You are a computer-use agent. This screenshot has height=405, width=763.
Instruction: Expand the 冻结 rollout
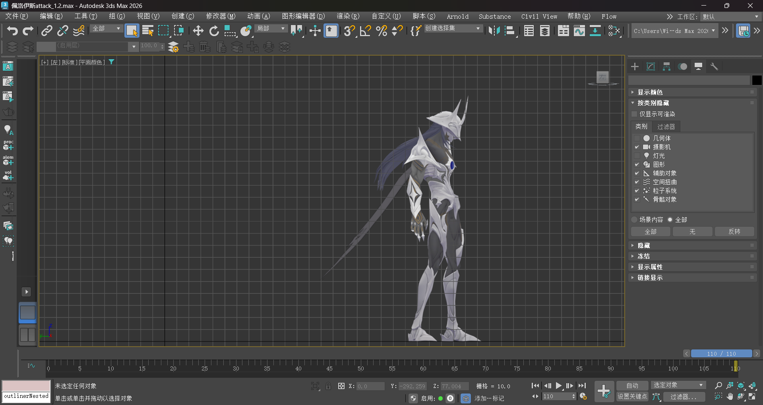point(692,256)
